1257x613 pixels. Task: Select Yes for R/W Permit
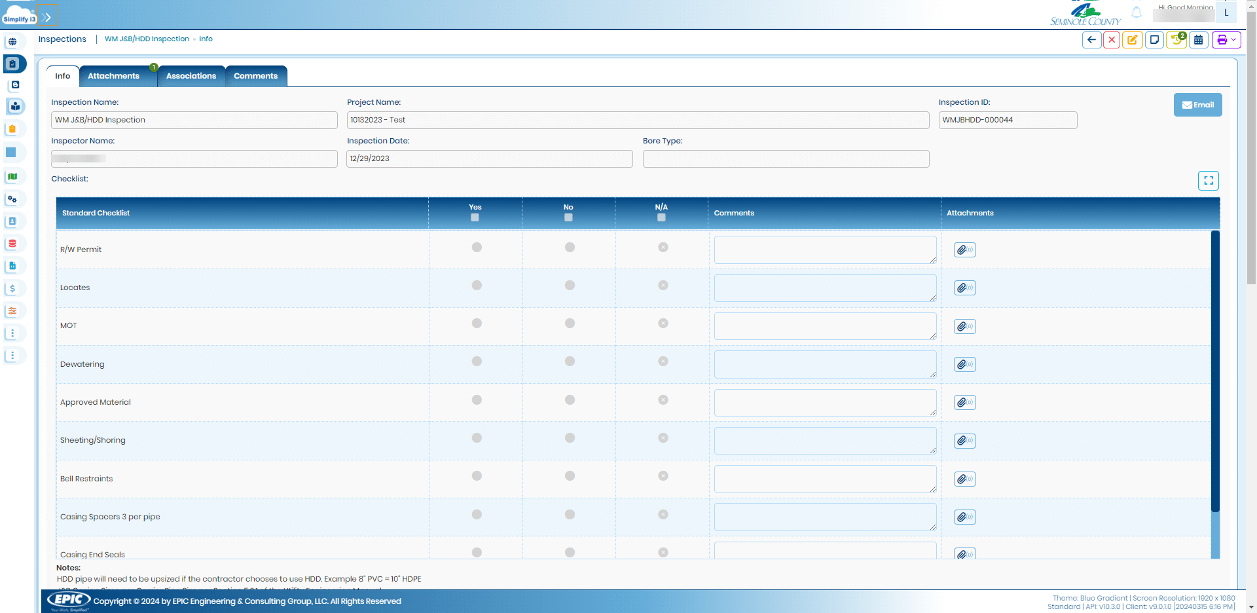click(x=477, y=248)
